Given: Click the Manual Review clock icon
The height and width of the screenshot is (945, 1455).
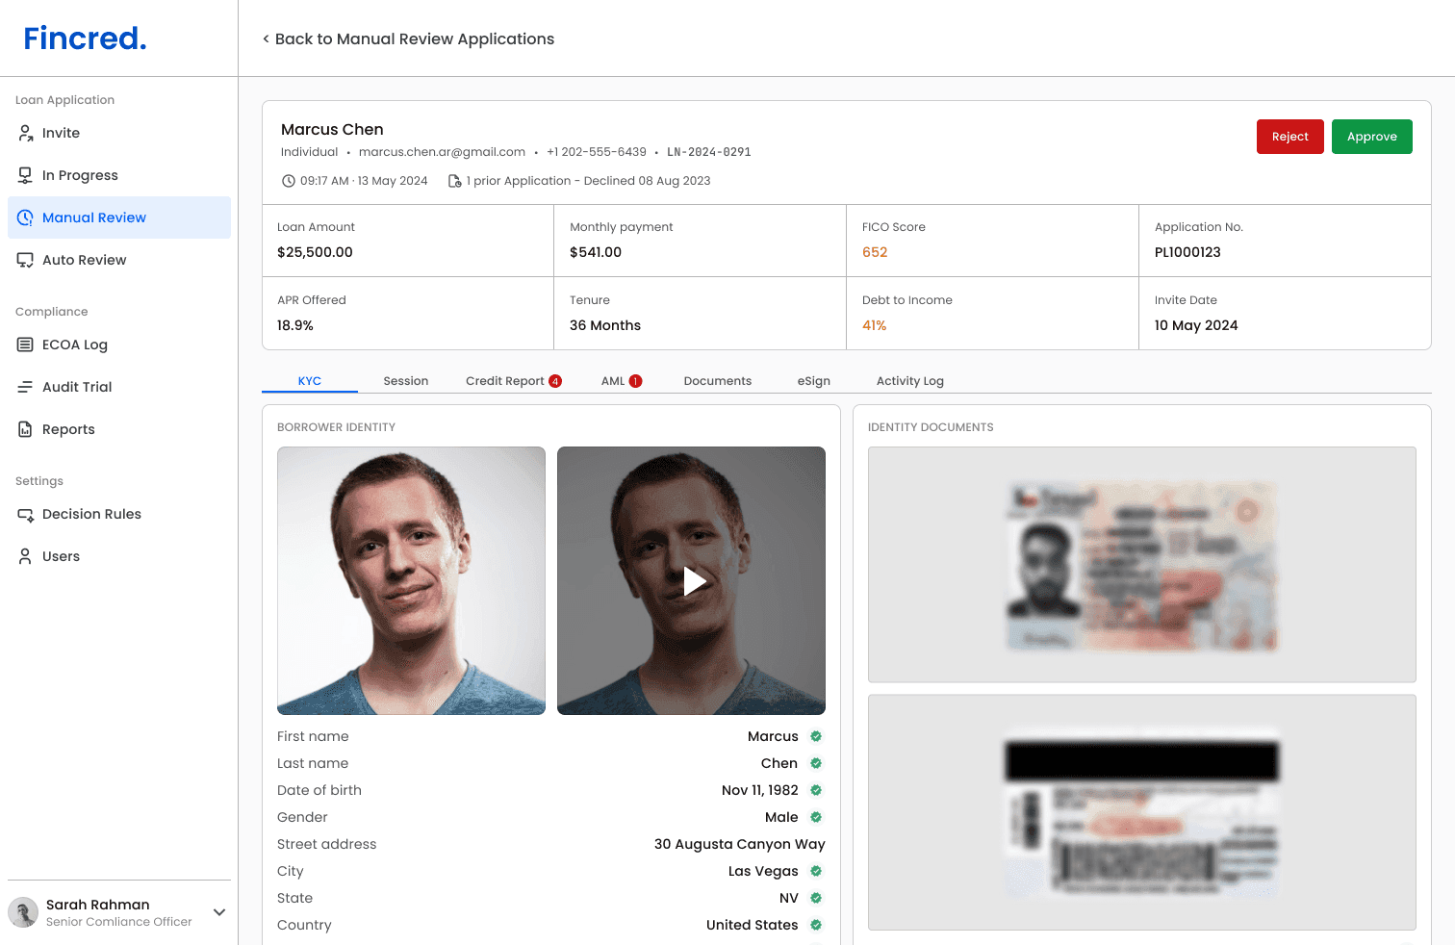Looking at the screenshot, I should (26, 217).
